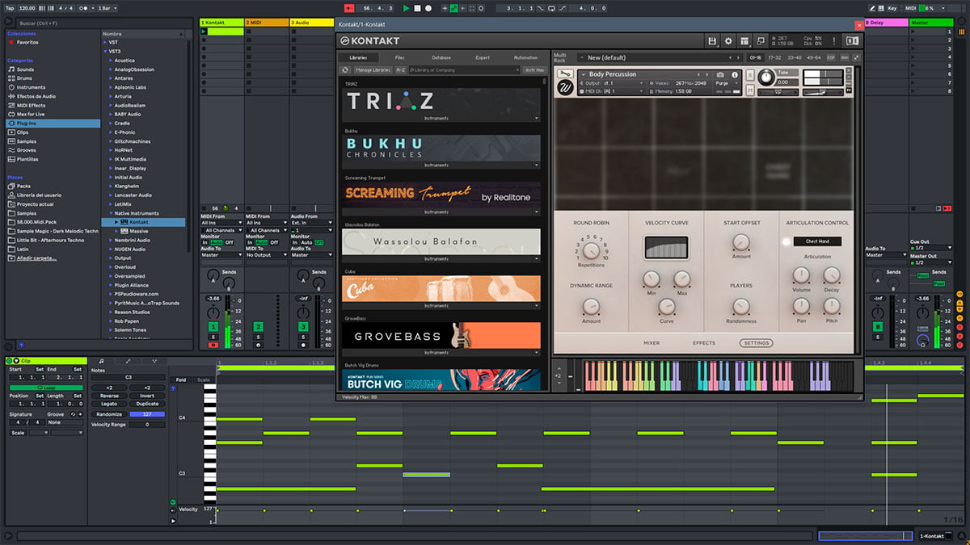The width and height of the screenshot is (970, 545).
Task: Click the NI logo panel icon in Kontakt header
Action: coord(851,40)
